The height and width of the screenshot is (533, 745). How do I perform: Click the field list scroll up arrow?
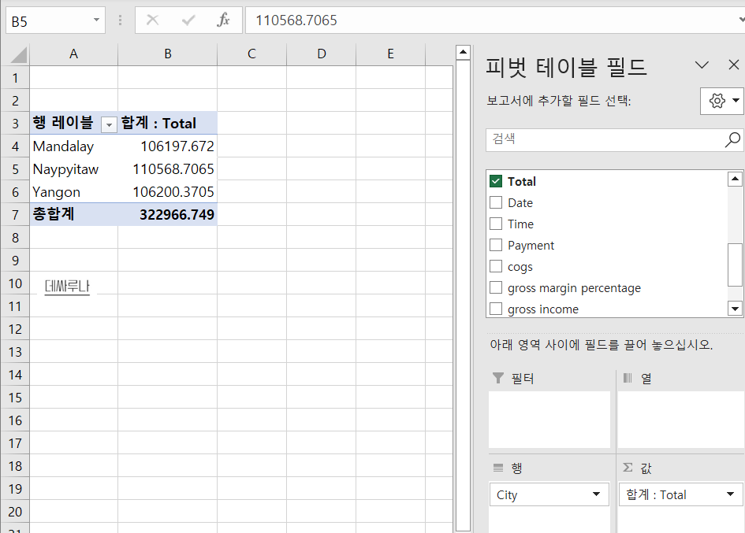(735, 179)
